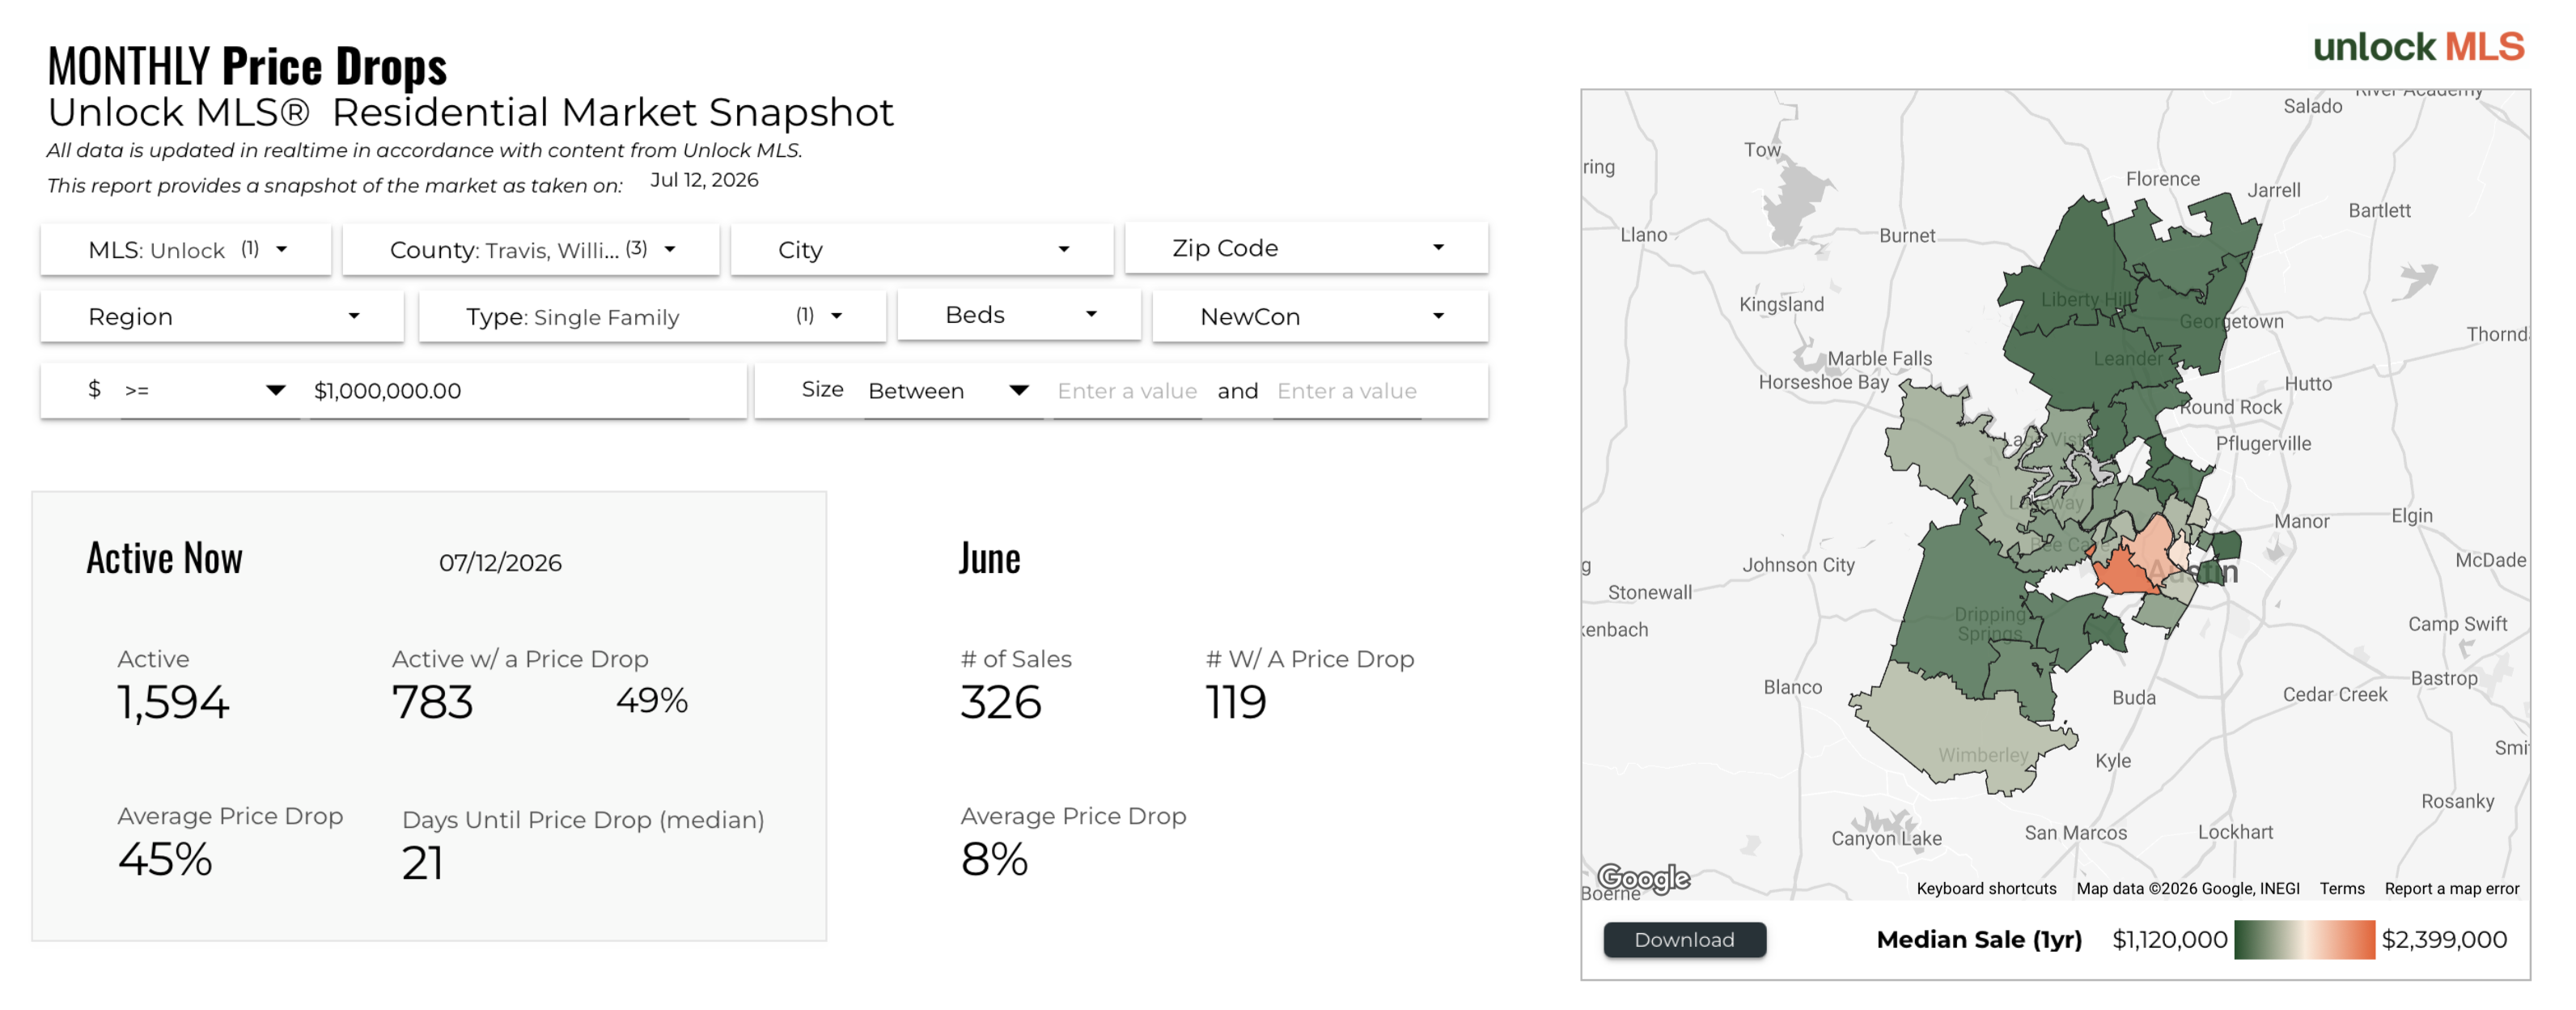Click the Google logo on the map
The width and height of the screenshot is (2576, 1010).
(1643, 878)
